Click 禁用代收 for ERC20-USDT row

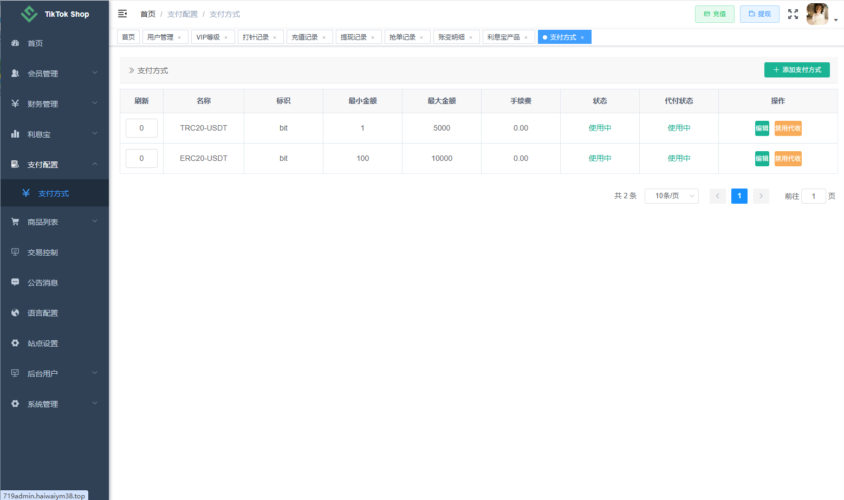point(788,159)
